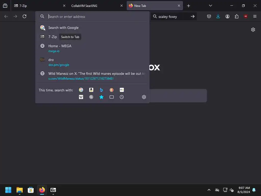This screenshot has width=261, height=196.
Task: Focus the Search or enter address field
Action: coord(92,17)
